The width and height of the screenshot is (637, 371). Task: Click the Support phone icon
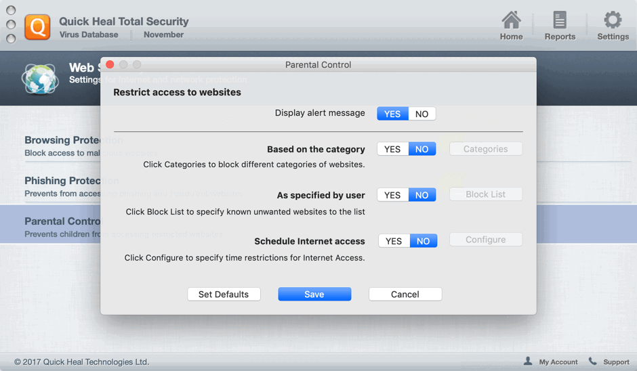point(593,362)
